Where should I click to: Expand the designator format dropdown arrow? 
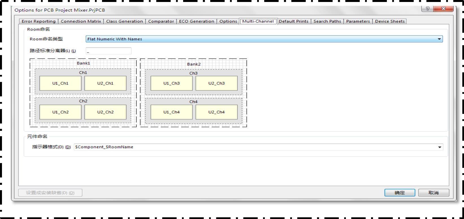click(439, 147)
